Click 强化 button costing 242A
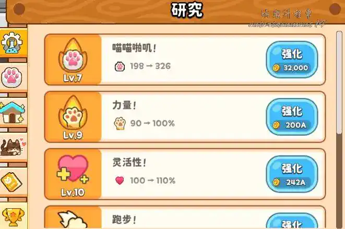This screenshot has height=229, width=345. coord(292,174)
